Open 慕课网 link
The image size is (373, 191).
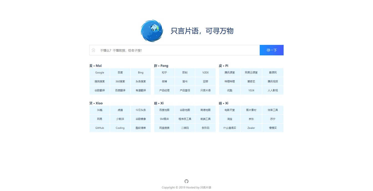pos(273,72)
